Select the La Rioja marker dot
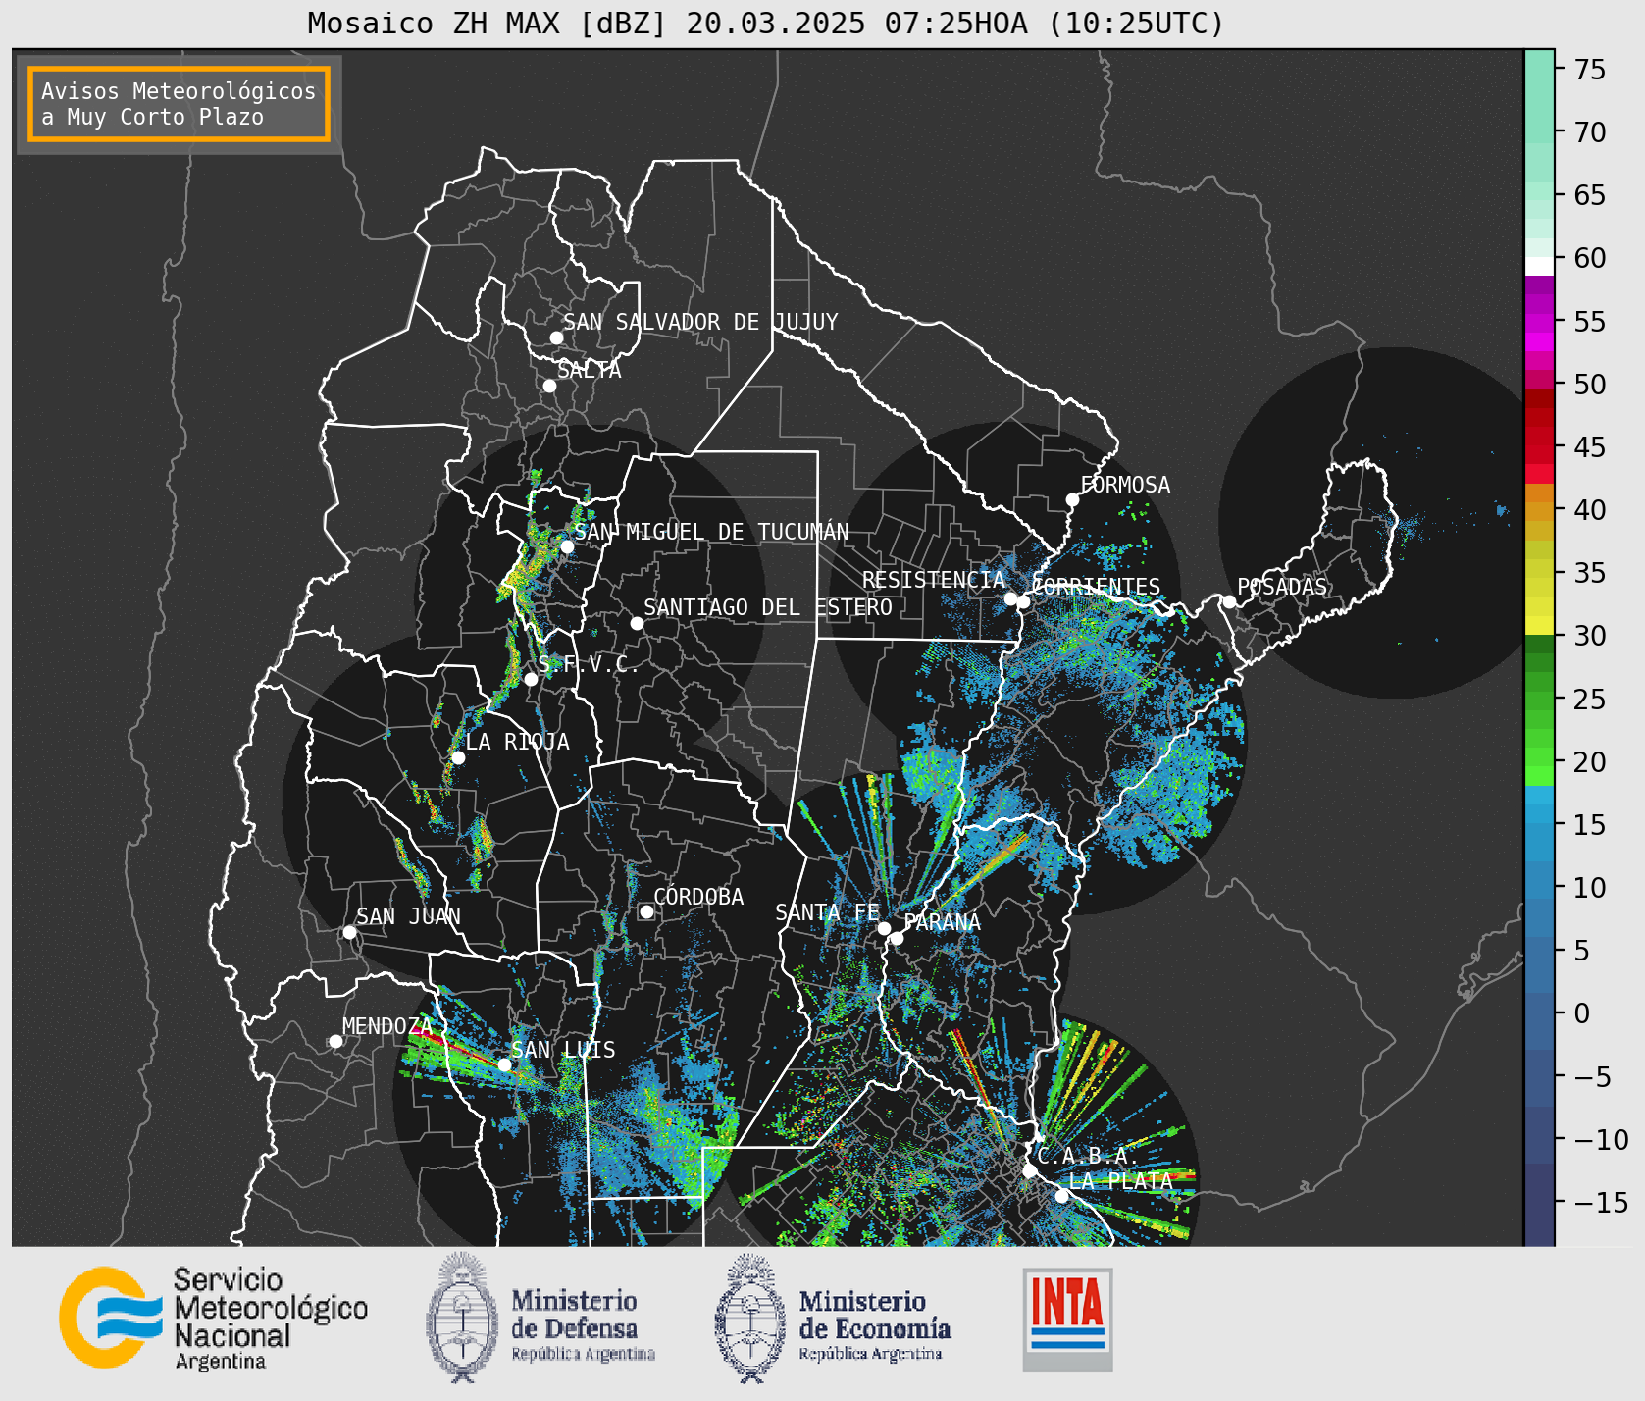 [x=458, y=757]
